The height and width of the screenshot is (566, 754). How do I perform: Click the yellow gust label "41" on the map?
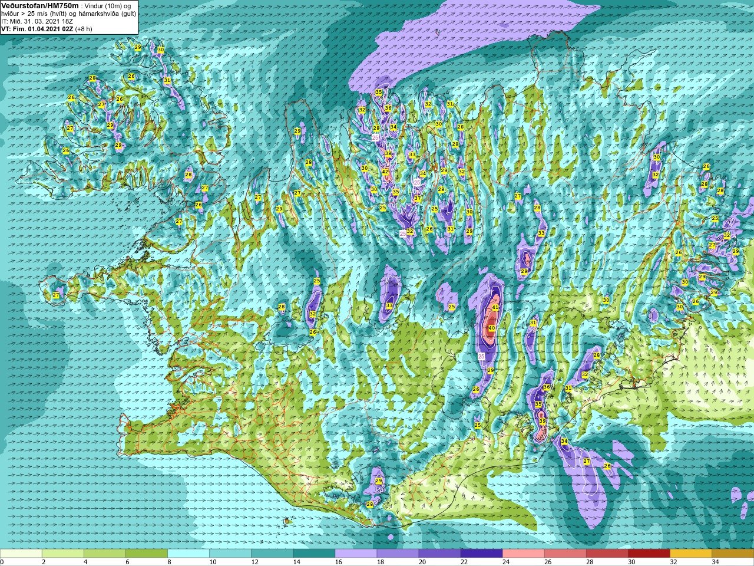pyautogui.click(x=495, y=307)
